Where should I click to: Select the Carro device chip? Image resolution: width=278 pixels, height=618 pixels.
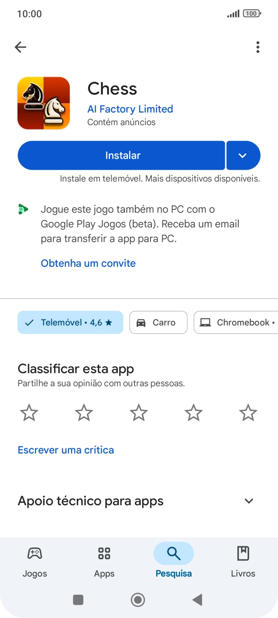158,322
